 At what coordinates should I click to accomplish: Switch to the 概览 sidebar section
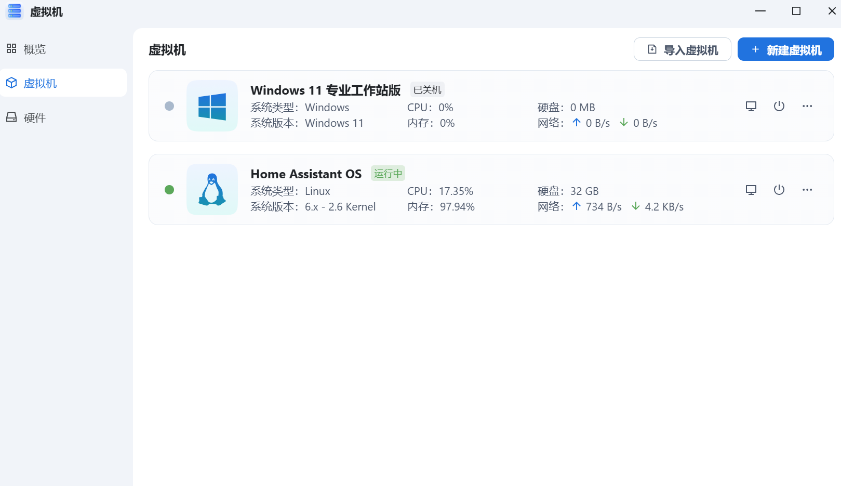pos(34,49)
